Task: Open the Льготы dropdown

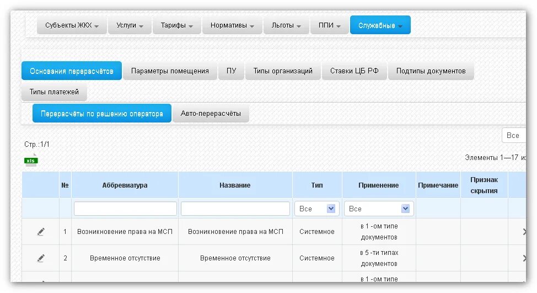Action: 286,25
